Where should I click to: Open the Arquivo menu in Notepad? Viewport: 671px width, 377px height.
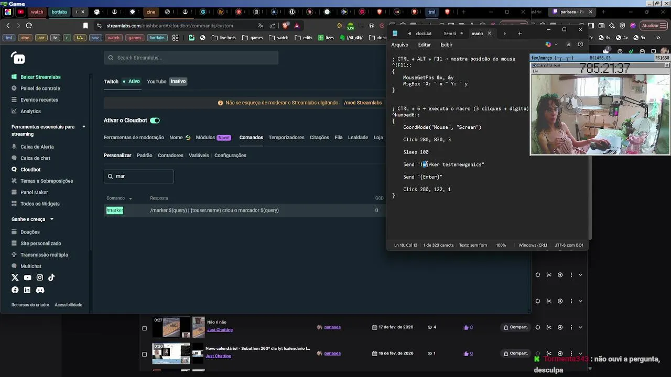tap(399, 45)
